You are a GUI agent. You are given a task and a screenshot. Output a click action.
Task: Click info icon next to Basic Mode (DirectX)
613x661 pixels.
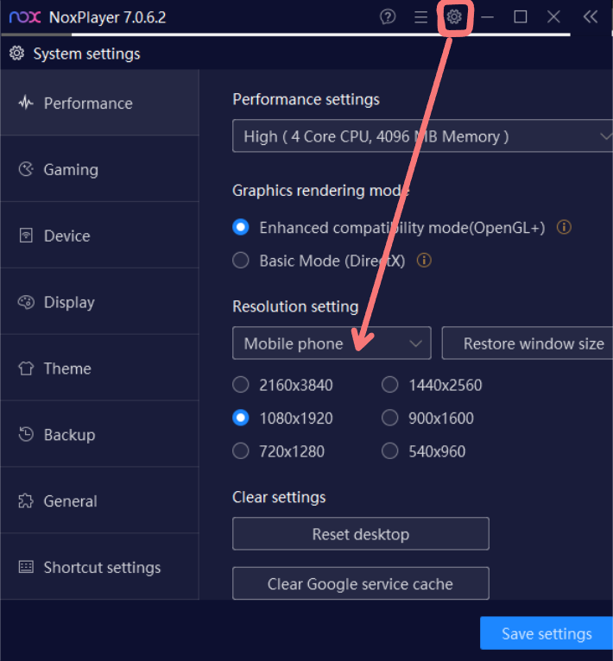(x=424, y=261)
